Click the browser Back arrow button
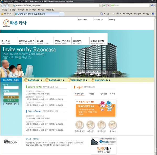 point(3,5)
